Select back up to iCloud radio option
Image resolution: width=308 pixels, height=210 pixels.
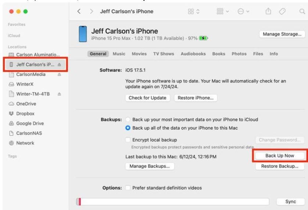point(128,119)
